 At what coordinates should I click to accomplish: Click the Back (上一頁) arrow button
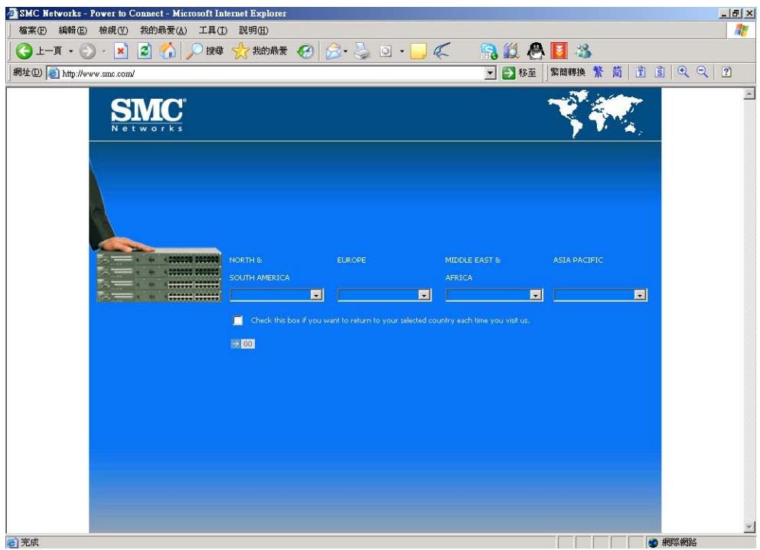pos(39,51)
